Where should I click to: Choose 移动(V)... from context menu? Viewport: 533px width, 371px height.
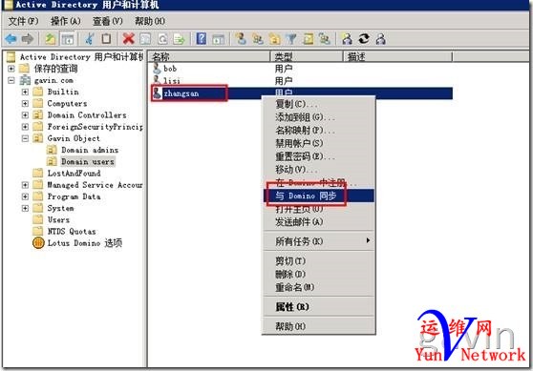tap(319, 170)
